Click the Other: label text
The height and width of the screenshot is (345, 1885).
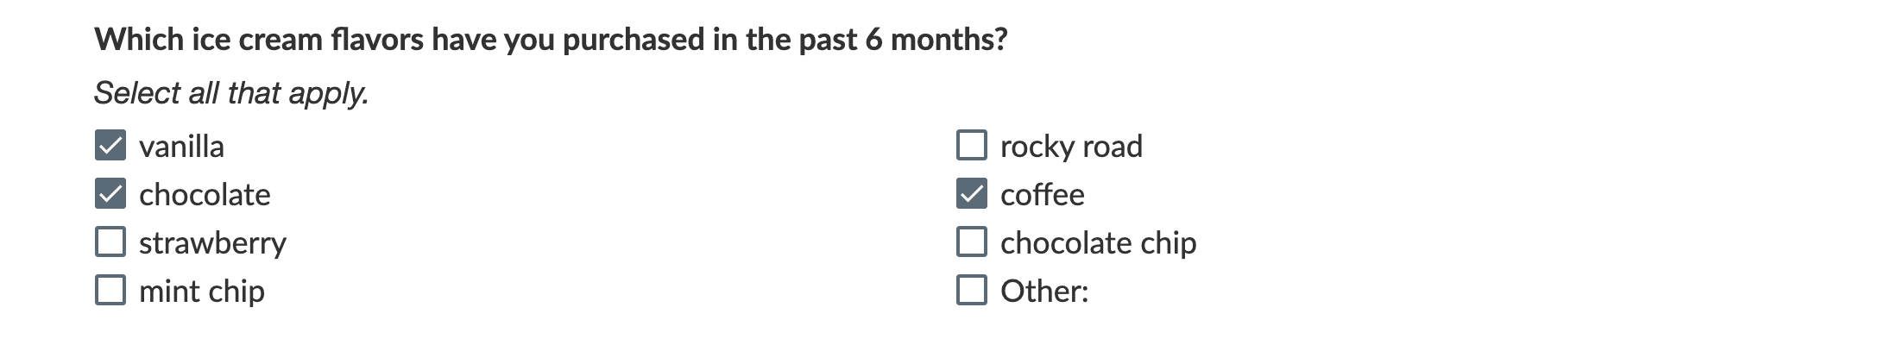pyautogui.click(x=1044, y=292)
